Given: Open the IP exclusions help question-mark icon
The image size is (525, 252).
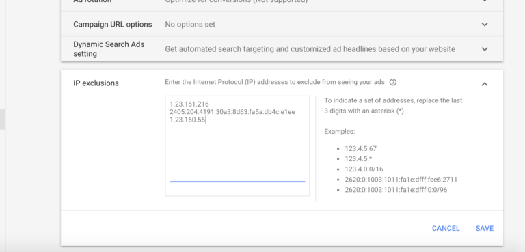Looking at the screenshot, I should click(393, 83).
